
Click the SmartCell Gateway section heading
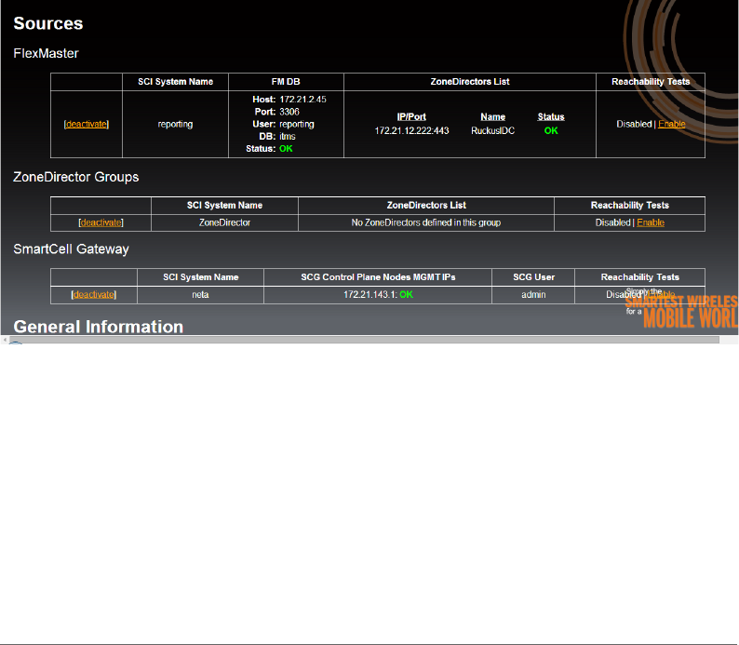71,249
